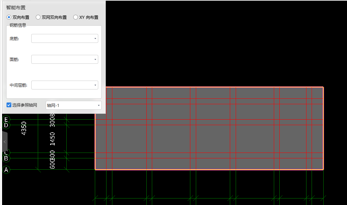Image resolution: width=347 pixels, height=205 pixels.
Task: Click the 4350 dimension text
Action: 24,128
